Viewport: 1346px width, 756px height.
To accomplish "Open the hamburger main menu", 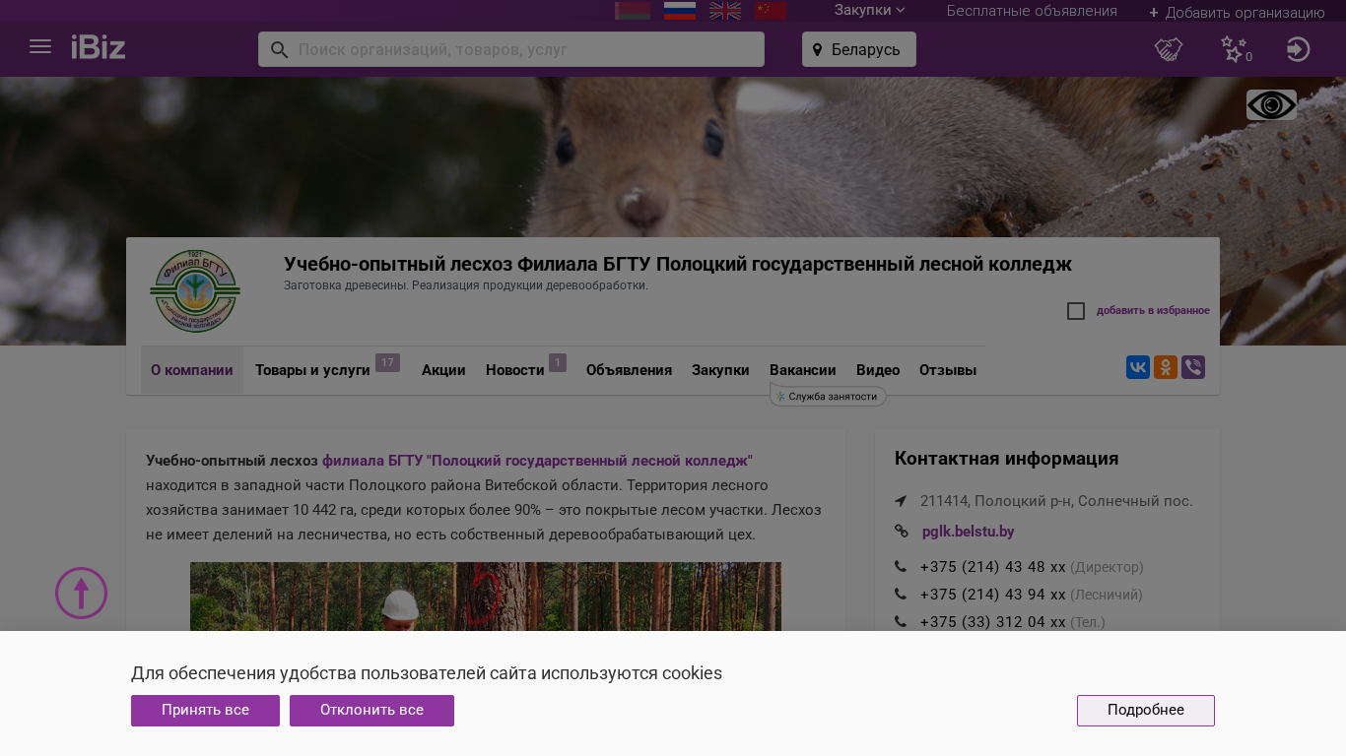I will [x=40, y=47].
